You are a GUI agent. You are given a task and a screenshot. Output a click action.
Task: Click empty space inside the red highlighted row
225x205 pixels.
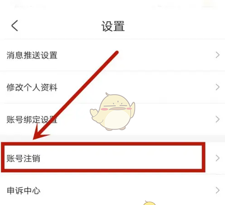[x=122, y=158]
